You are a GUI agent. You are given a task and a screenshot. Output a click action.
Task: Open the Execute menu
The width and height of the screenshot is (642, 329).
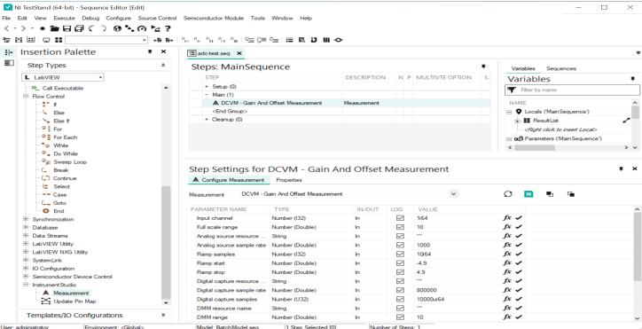coord(64,18)
